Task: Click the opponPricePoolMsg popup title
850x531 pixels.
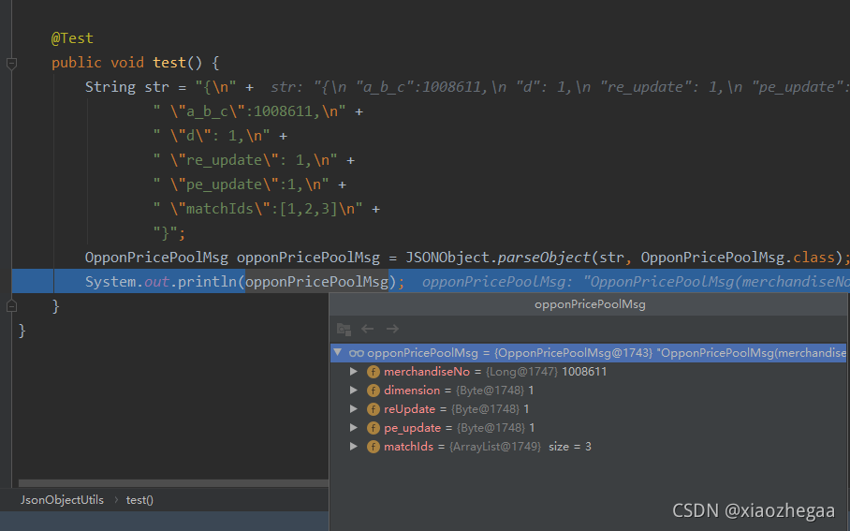Action: coord(590,304)
